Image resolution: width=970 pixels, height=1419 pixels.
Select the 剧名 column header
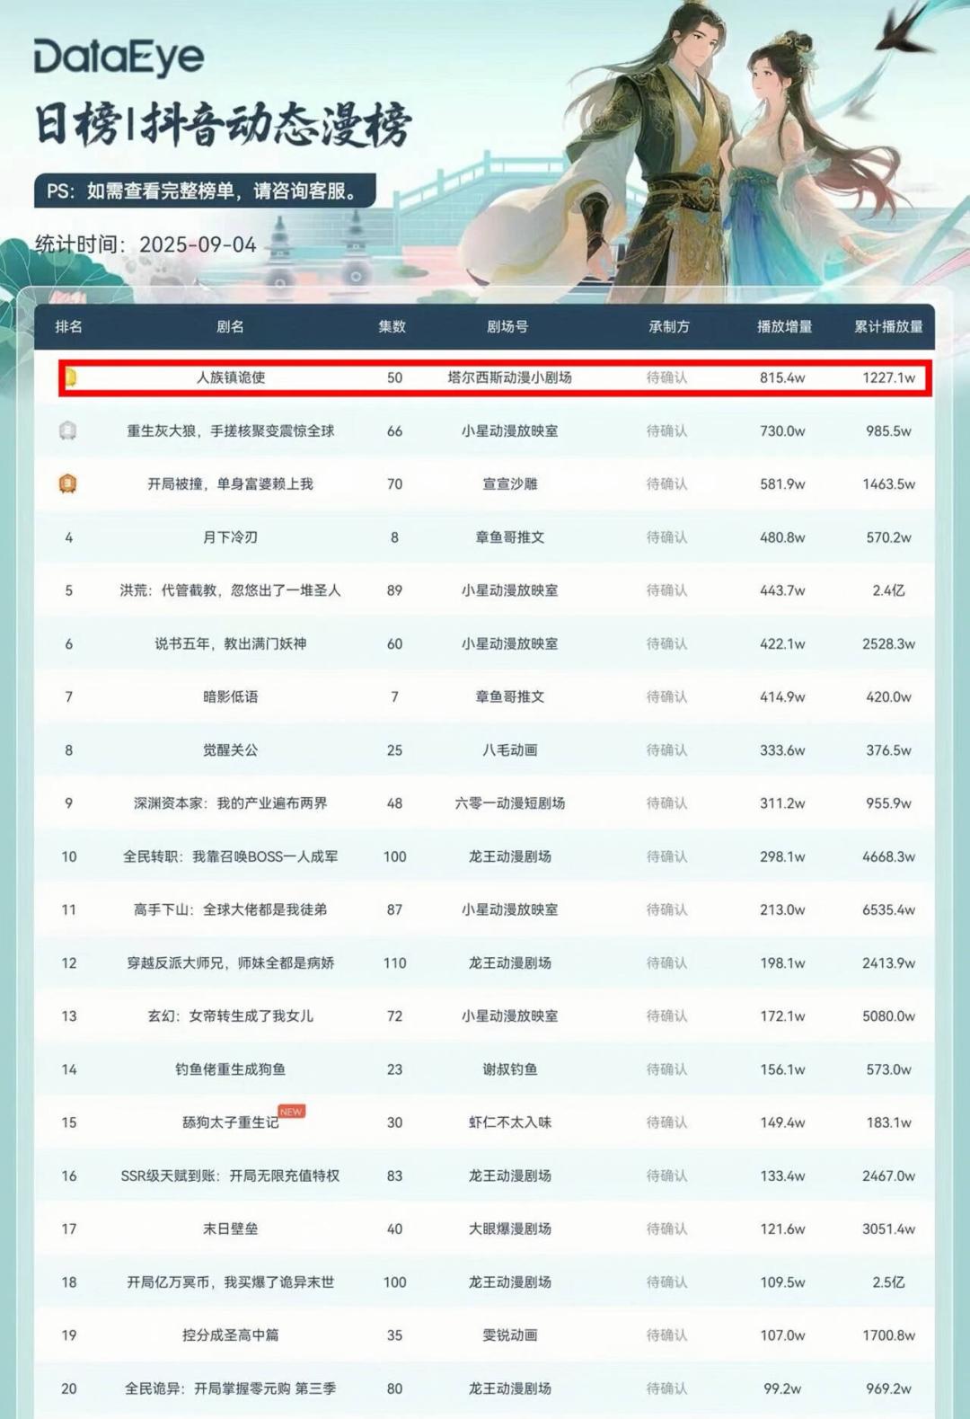(x=230, y=326)
